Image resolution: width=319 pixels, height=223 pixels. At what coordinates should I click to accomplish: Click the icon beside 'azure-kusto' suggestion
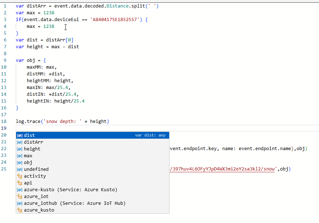click(20, 190)
